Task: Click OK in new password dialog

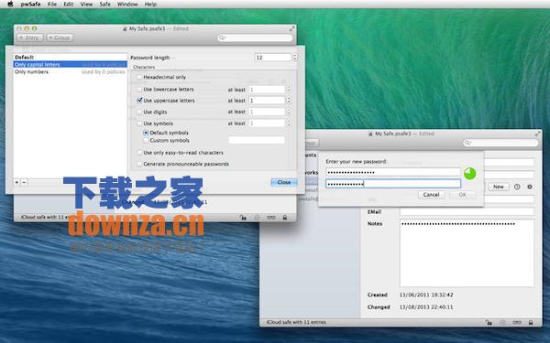Action: [x=463, y=195]
